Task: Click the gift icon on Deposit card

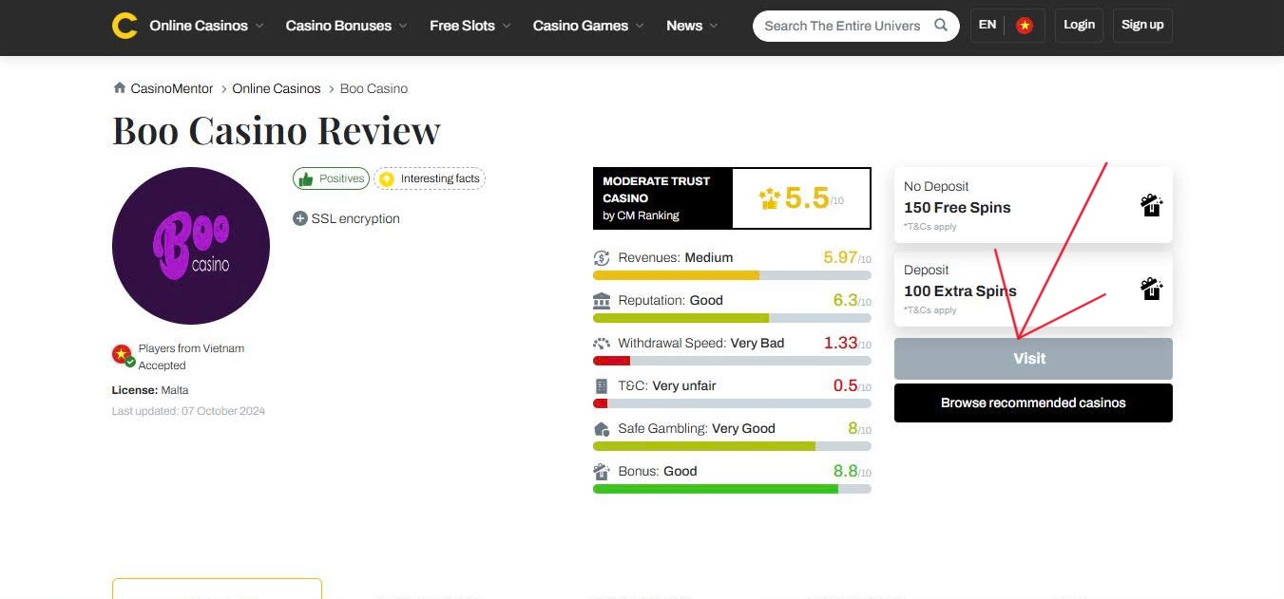Action: tap(1151, 289)
